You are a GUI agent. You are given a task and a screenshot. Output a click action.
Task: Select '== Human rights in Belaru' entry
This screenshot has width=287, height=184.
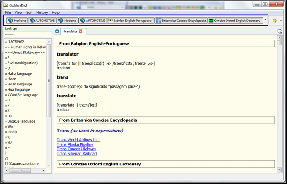[x=25, y=47]
